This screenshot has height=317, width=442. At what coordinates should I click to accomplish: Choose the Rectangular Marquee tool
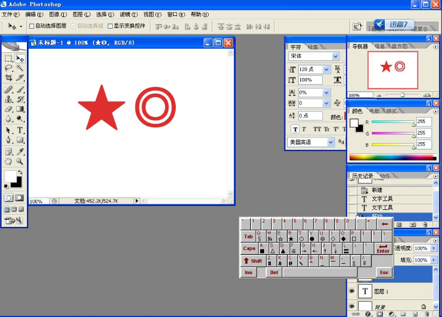pos(8,58)
